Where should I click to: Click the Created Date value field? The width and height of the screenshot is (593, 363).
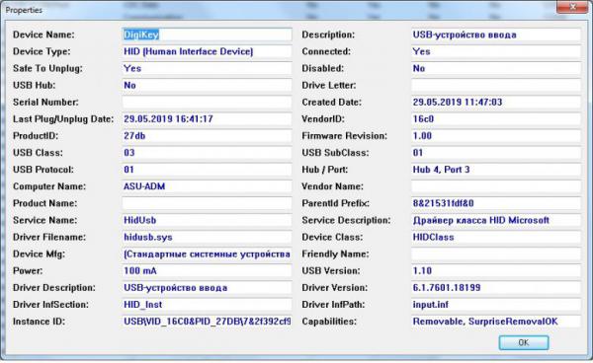click(x=496, y=103)
